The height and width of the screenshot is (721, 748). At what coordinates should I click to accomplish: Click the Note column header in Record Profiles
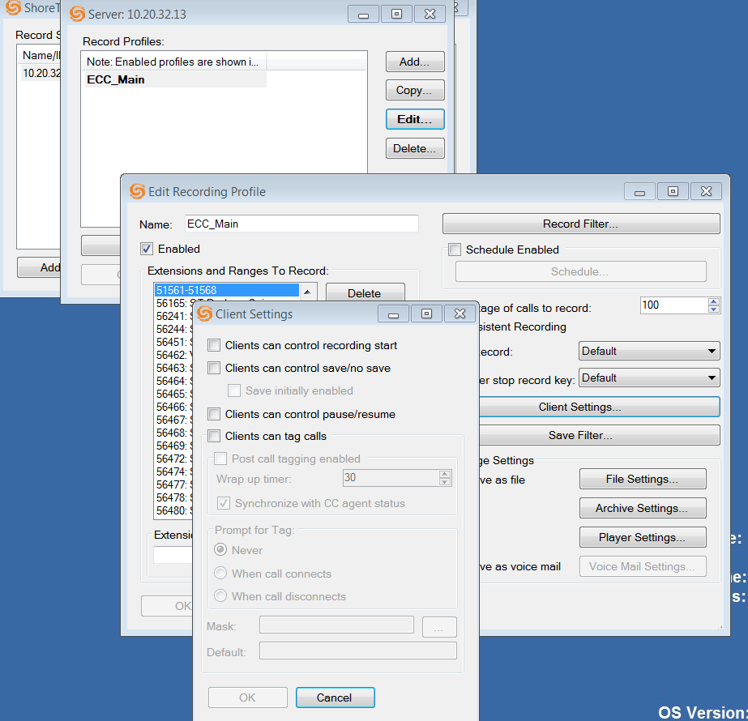tap(174, 62)
